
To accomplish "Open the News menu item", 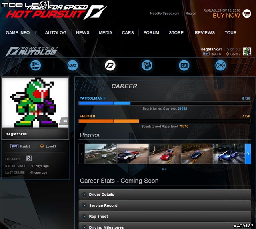I will click(x=83, y=32).
